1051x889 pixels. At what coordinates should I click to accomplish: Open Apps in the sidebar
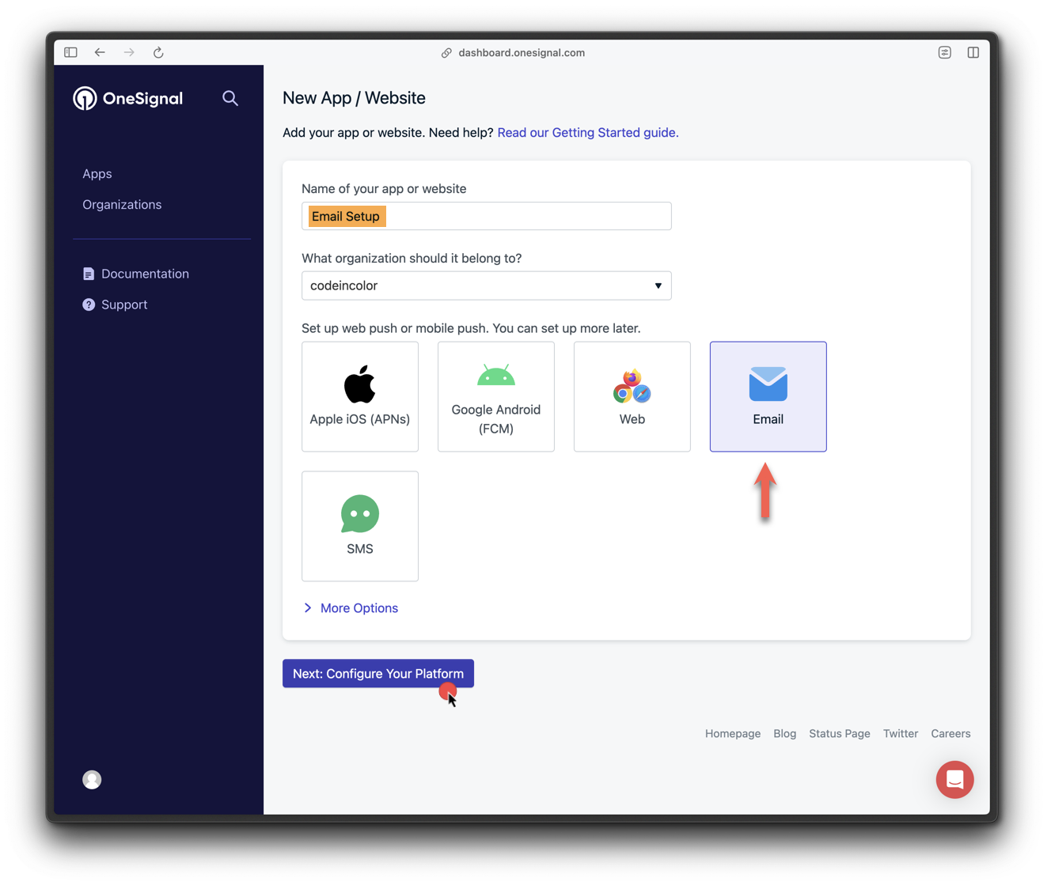(x=97, y=174)
